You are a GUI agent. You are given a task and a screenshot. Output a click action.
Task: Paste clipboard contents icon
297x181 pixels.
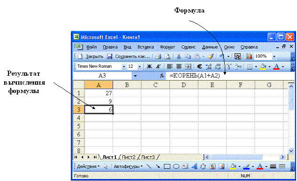coord(197,57)
